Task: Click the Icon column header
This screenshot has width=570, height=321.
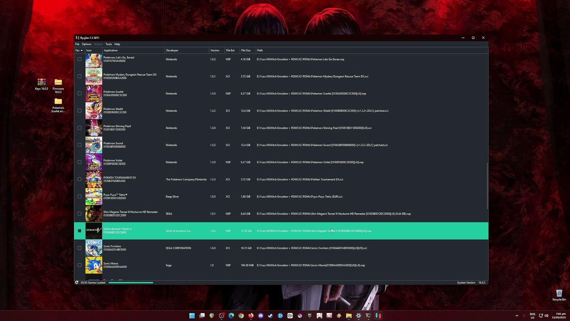Action: pyautogui.click(x=94, y=50)
